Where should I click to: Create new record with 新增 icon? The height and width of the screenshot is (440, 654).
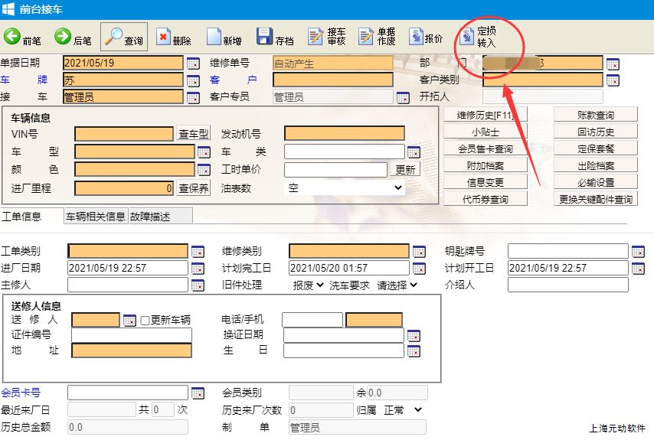click(x=214, y=37)
